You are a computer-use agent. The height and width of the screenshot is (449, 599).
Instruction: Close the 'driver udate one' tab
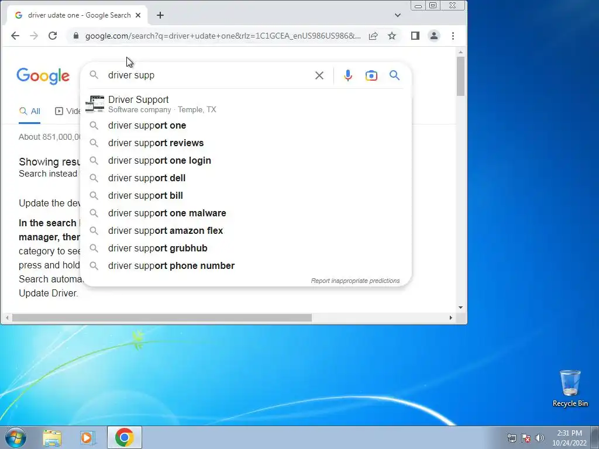[x=138, y=15]
